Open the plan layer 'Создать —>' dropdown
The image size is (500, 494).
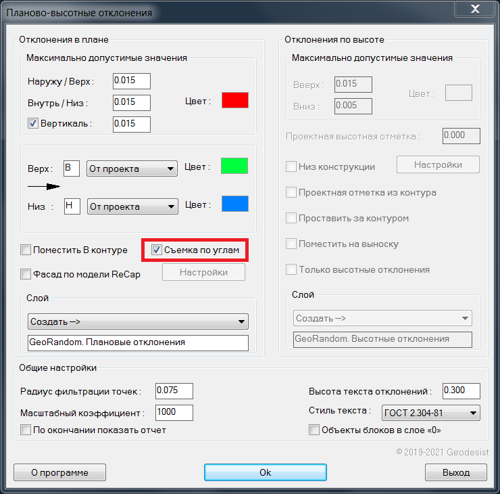click(x=138, y=321)
